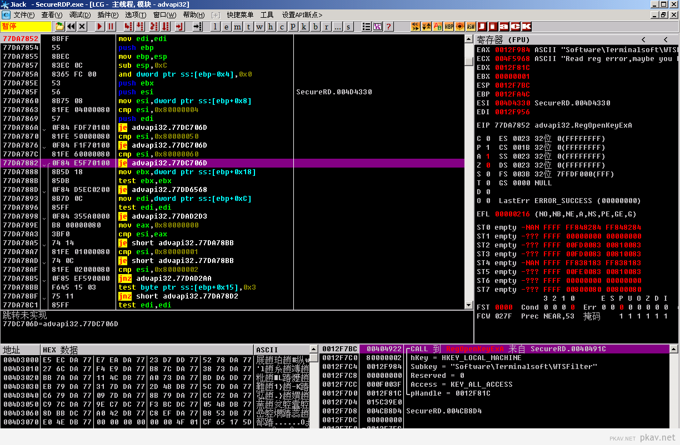The width and height of the screenshot is (680, 445).
Task: Open the 选项(T) menu
Action: pos(136,15)
